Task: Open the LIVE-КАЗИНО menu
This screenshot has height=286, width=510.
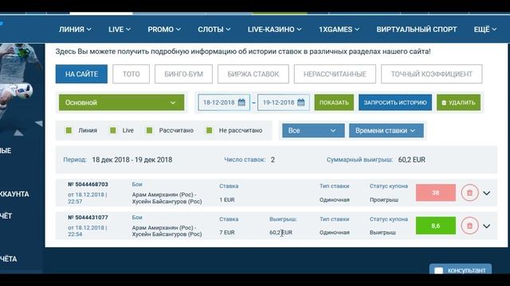Action: coord(274,29)
